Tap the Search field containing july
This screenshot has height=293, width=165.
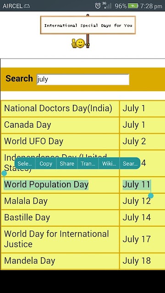click(x=83, y=79)
